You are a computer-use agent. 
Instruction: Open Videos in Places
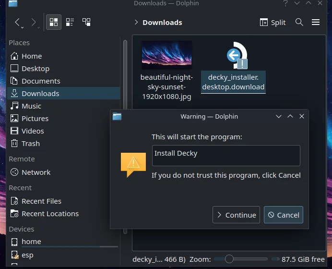click(63, 131)
